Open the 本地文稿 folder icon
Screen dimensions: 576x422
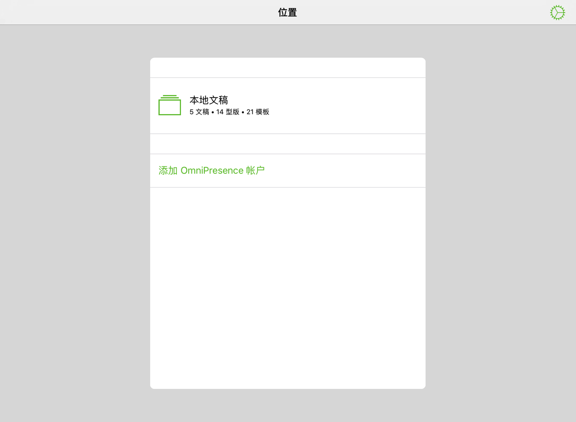click(170, 105)
